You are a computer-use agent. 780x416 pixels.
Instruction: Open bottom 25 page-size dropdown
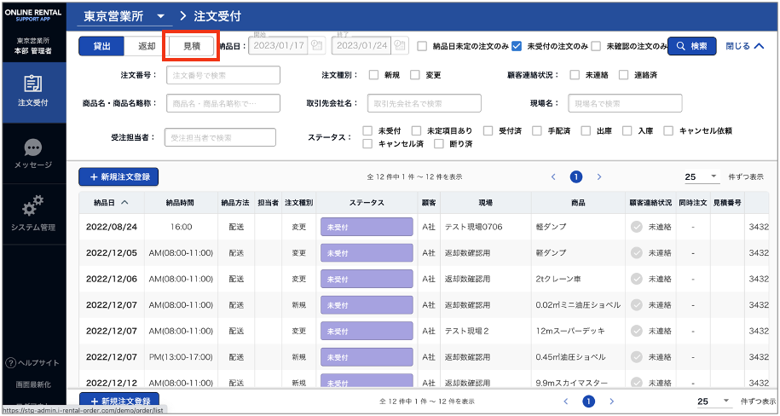click(x=714, y=401)
